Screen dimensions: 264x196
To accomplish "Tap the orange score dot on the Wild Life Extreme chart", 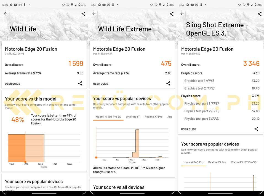I will 96,157.
